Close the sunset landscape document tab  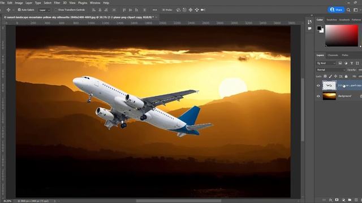[156, 17]
